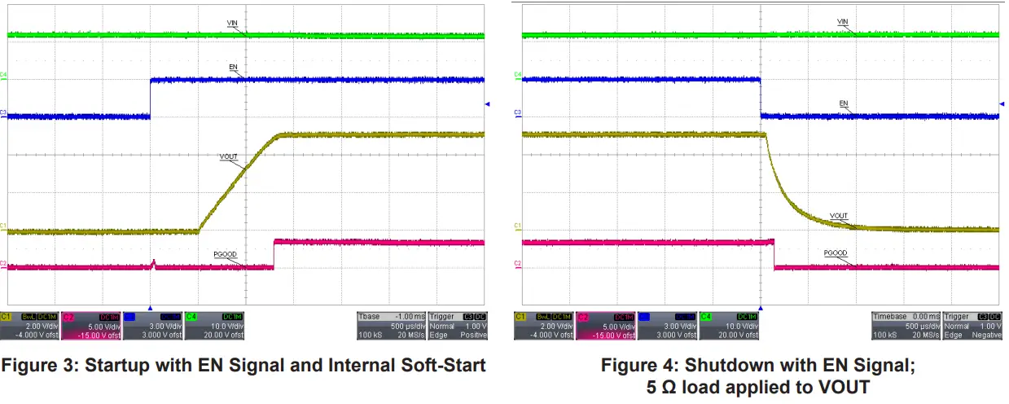The image size is (1009, 404).
Task: Open C3 channel descriptor in Figure 3
Action: (152, 325)
